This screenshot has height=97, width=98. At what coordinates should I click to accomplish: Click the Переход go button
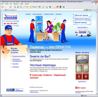tap(89, 10)
